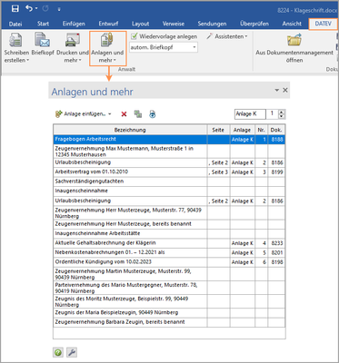Open the Überprüfen tab

tap(254, 24)
